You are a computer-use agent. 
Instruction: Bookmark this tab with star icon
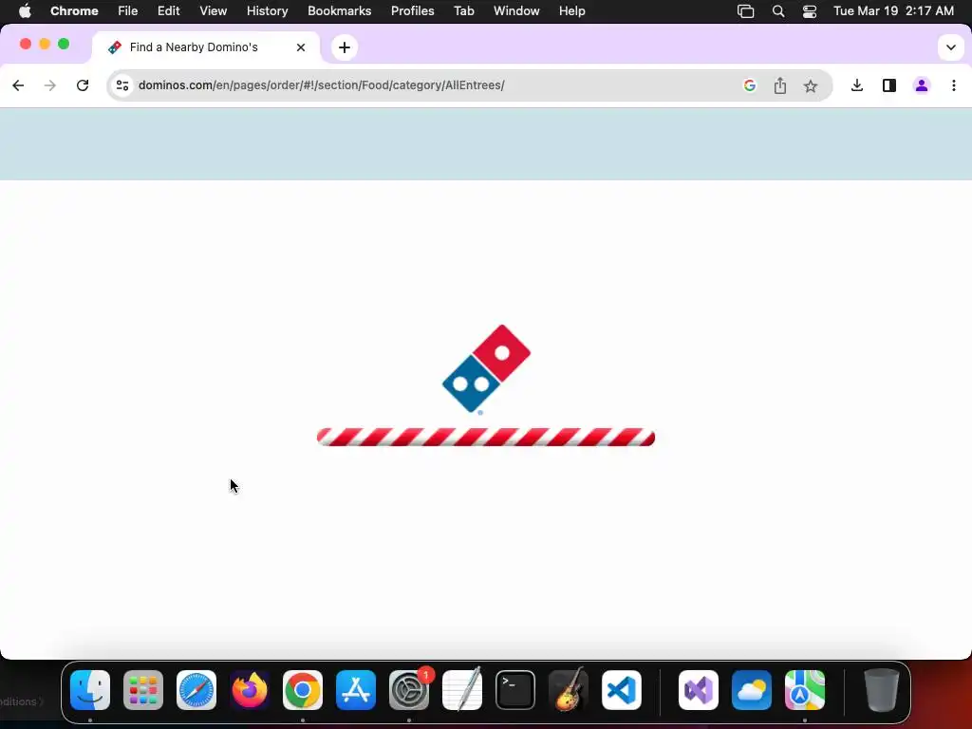click(811, 85)
